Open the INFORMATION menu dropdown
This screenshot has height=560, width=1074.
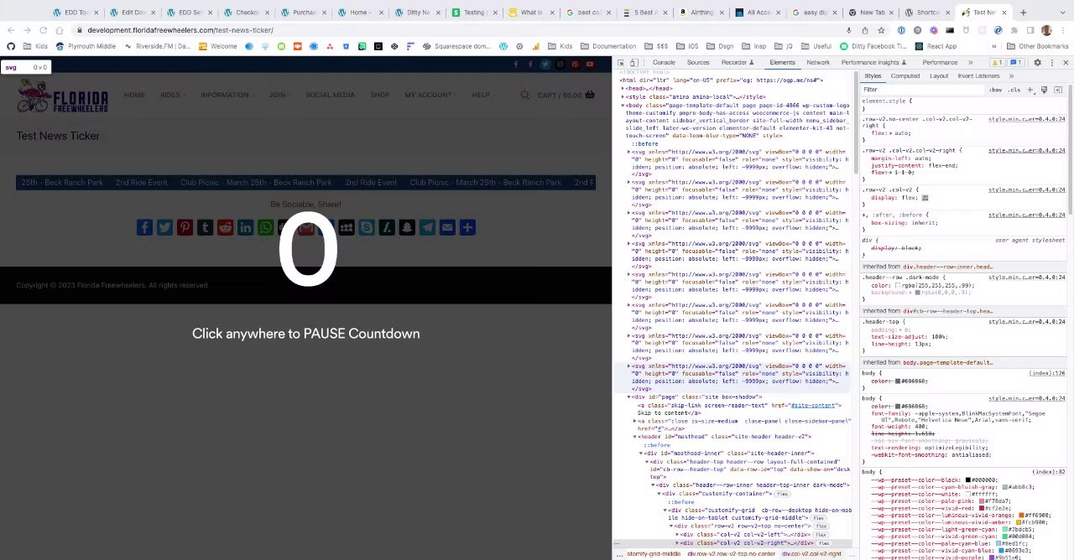pyautogui.click(x=227, y=95)
